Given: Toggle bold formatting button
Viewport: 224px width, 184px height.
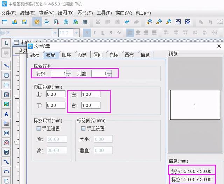Looking at the screenshot, I should [86, 33].
